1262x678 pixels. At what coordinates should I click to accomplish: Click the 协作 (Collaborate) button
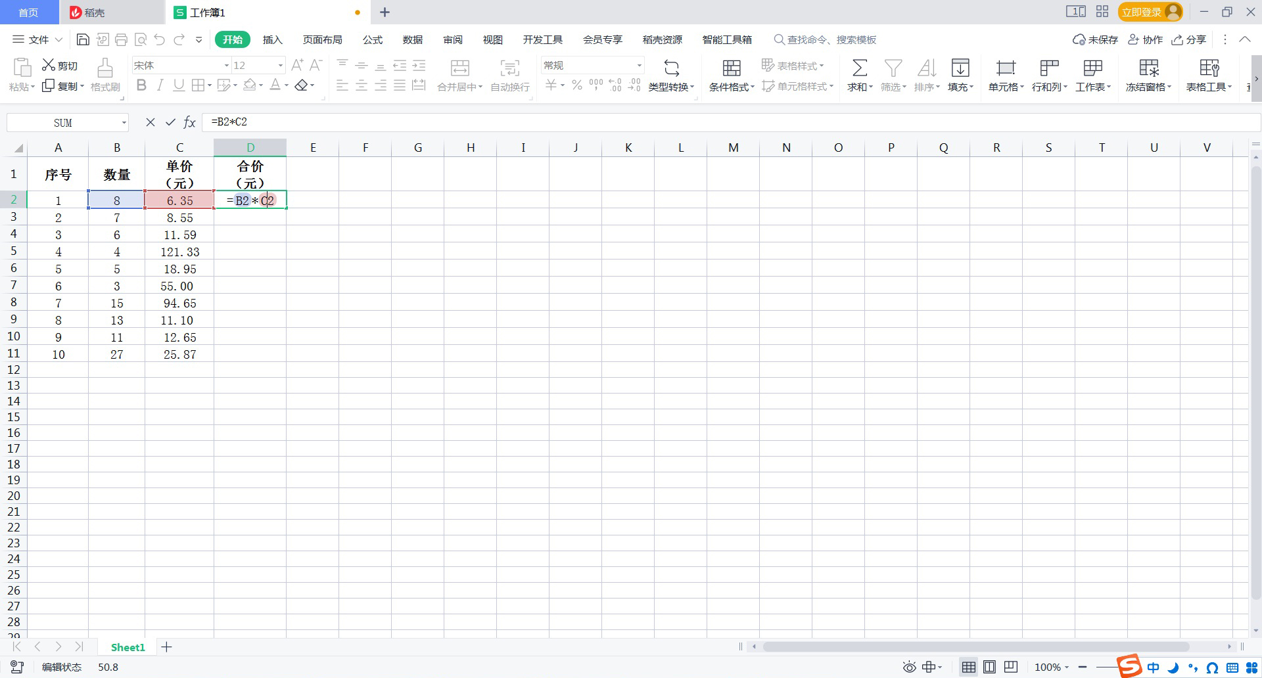1145,39
